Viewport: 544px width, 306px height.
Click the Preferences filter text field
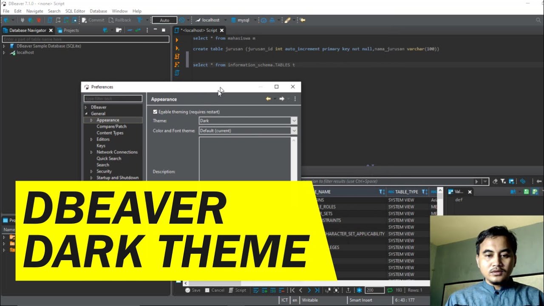tap(113, 99)
